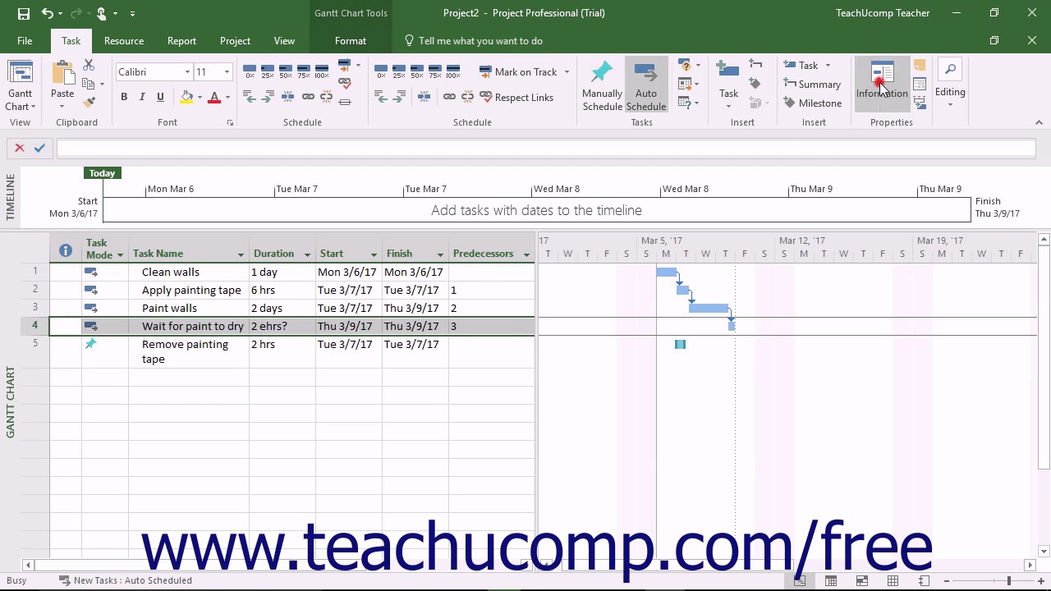Open the font size 11 dropdown
This screenshot has width=1051, height=591.
227,72
